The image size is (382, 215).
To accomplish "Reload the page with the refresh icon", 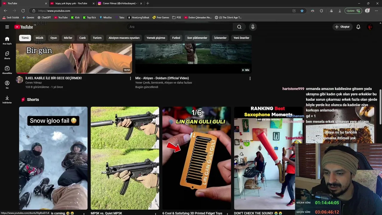I will pyautogui.click(x=23, y=11).
